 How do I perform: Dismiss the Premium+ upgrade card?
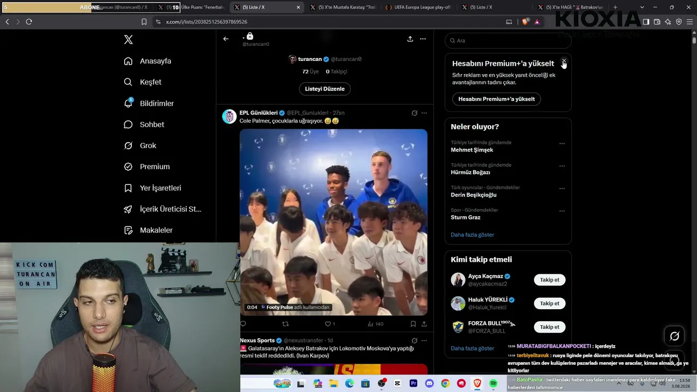pos(564,61)
